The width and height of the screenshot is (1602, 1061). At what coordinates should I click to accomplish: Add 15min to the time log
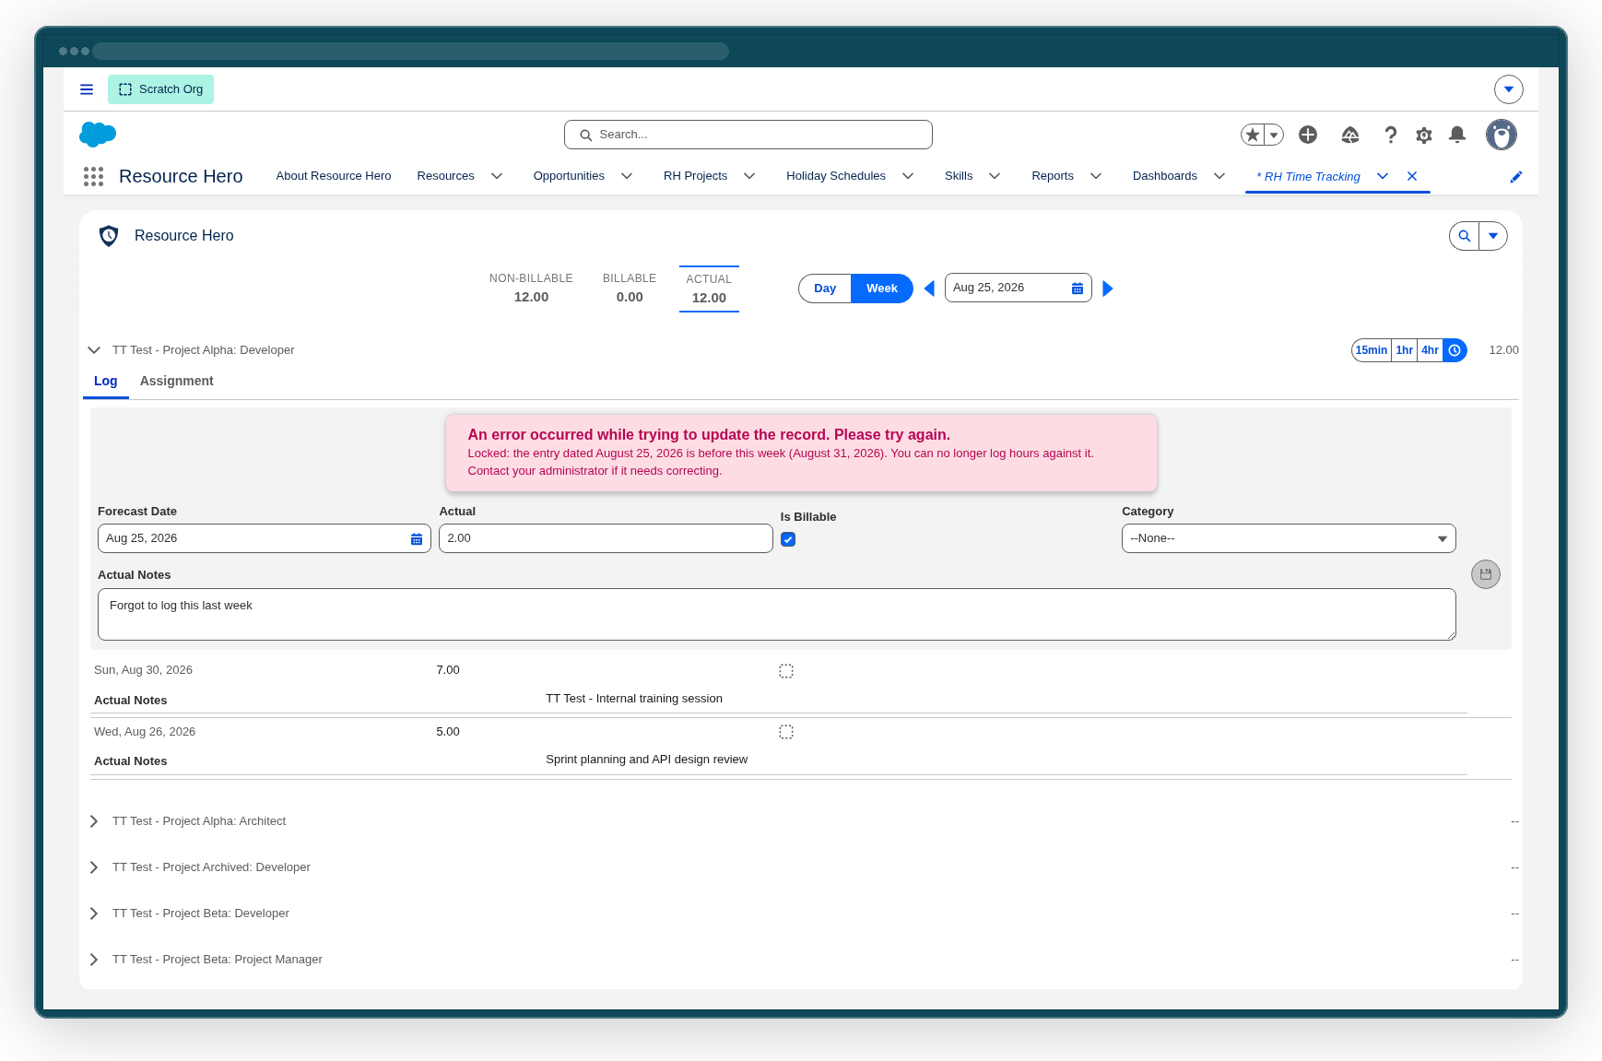pyautogui.click(x=1372, y=350)
